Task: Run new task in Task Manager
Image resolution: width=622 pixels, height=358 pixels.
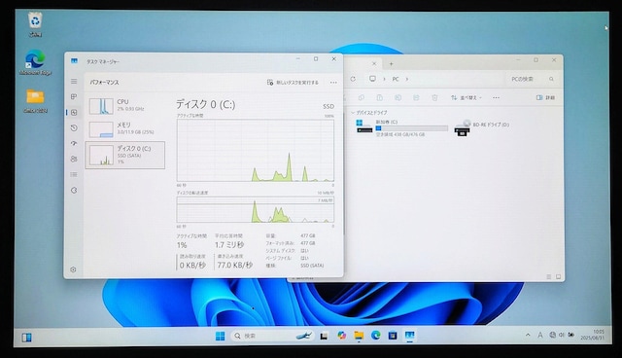Action: pyautogui.click(x=293, y=82)
